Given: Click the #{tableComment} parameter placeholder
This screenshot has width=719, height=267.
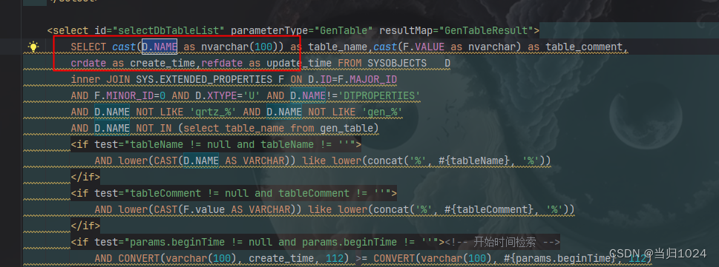Looking at the screenshot, I should (x=491, y=210).
